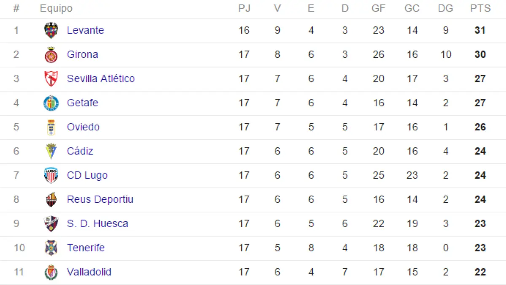Click the Cádiz yellow crest icon
This screenshot has width=506, height=285.
pyautogui.click(x=51, y=151)
